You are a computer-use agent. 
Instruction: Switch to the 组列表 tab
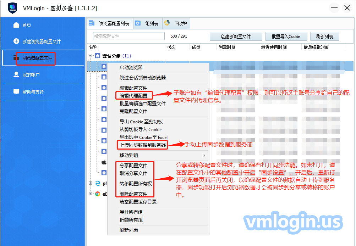click(148, 24)
